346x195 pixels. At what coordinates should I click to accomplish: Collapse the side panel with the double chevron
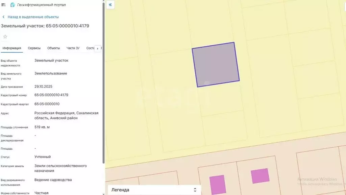pyautogui.click(x=110, y=5)
